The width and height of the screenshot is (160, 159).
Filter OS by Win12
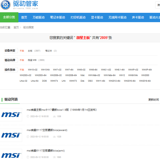(x=122, y=75)
